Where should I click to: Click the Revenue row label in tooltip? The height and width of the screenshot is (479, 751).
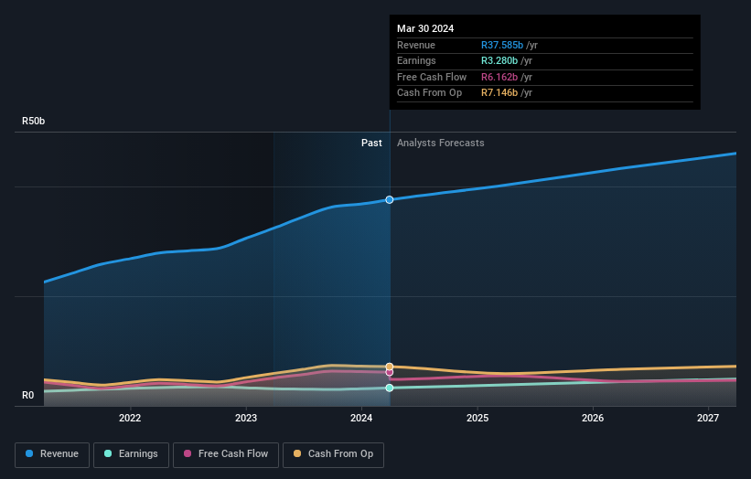click(x=416, y=45)
